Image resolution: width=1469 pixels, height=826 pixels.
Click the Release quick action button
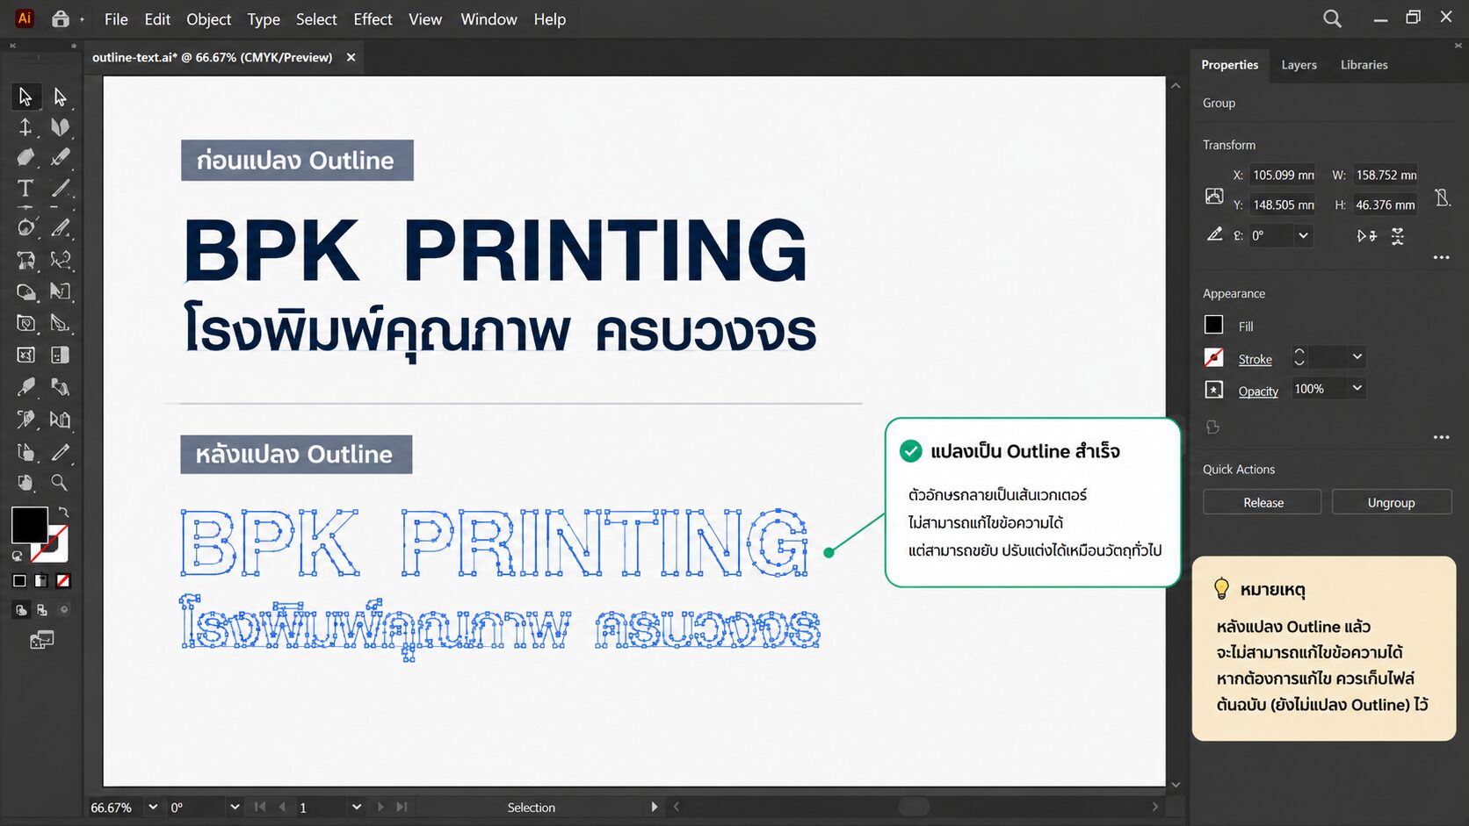click(1263, 502)
